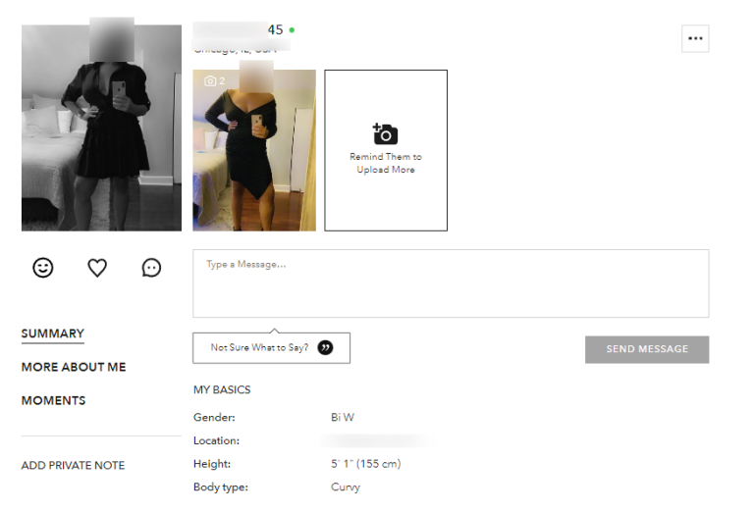Open the color photo thumbnail with black dress
This screenshot has width=754, height=513.
pyautogui.click(x=254, y=150)
